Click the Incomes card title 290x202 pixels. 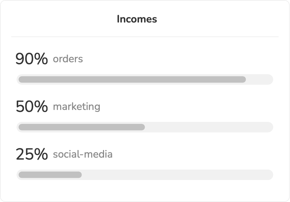137,19
